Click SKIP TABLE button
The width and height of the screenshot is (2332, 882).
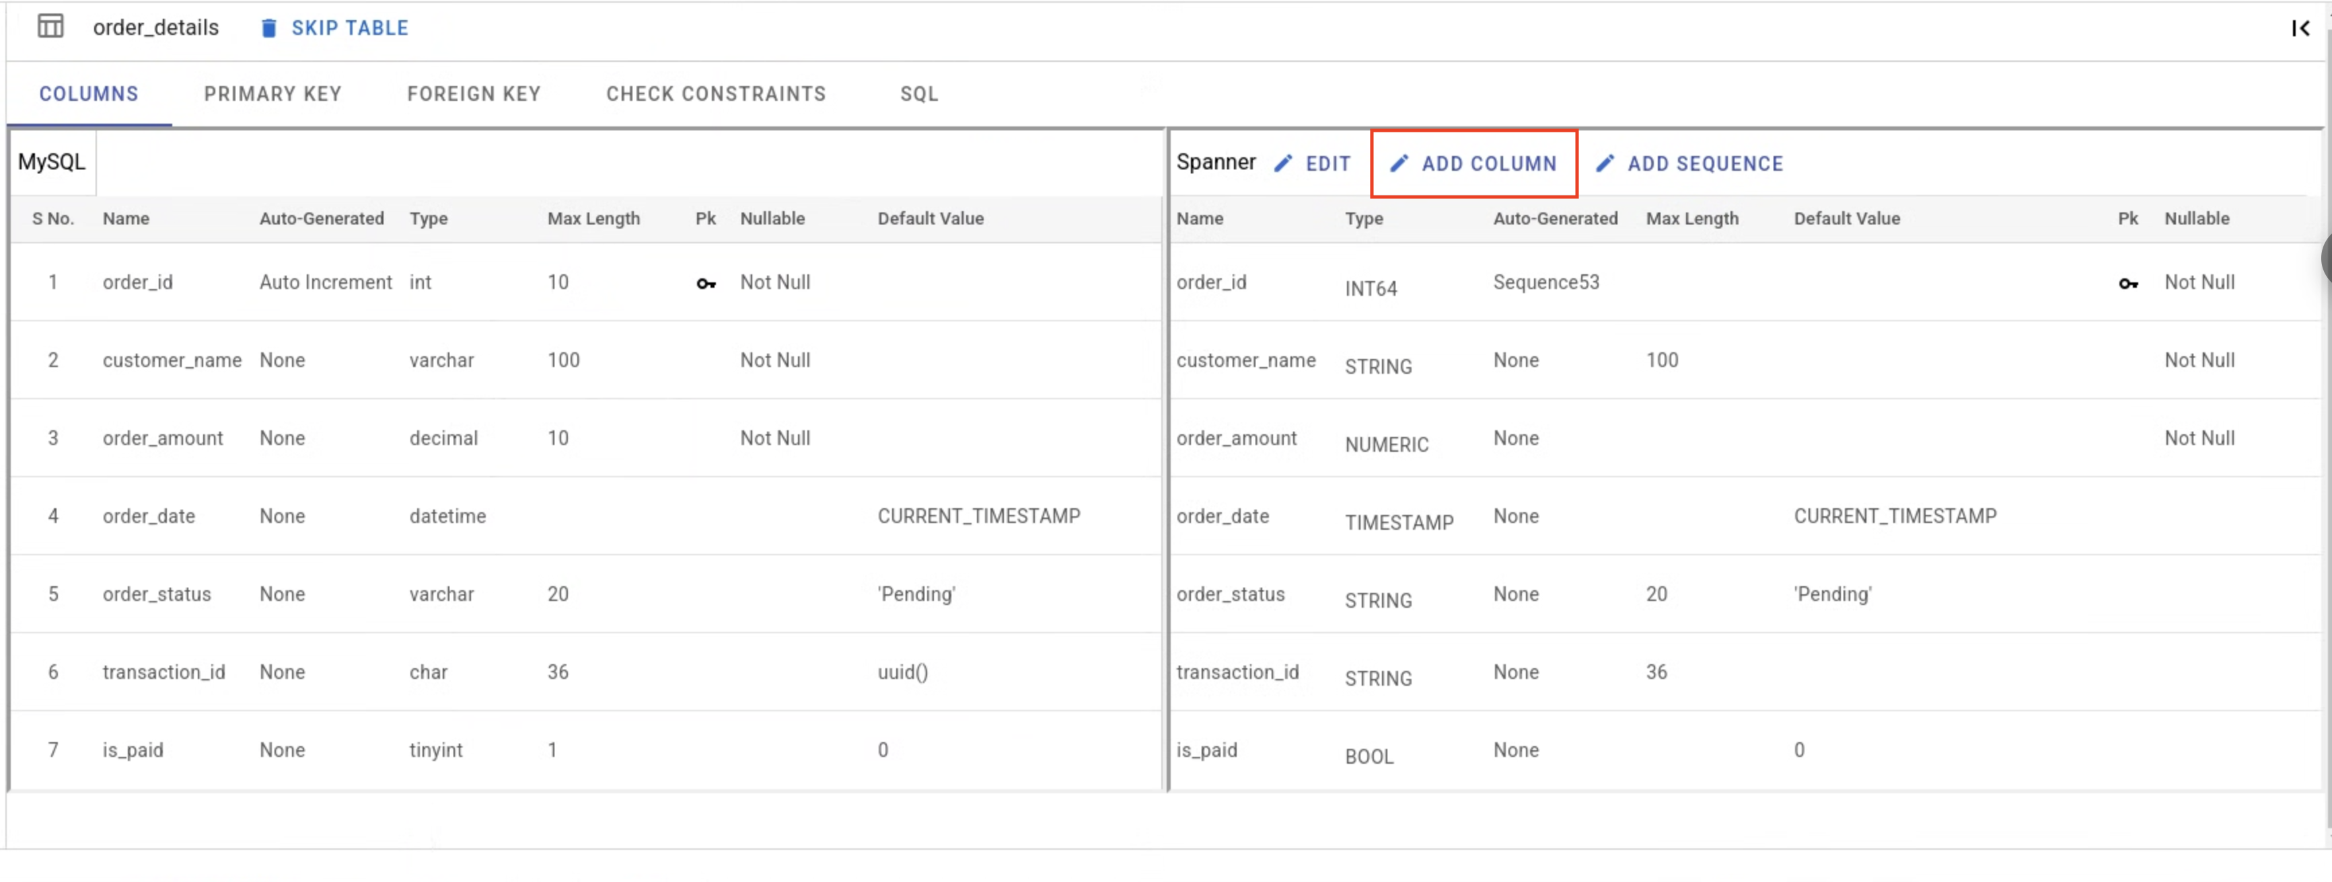point(334,29)
